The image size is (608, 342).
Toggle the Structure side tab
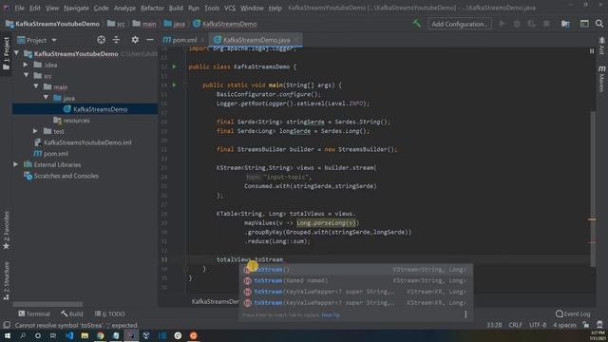click(6, 281)
